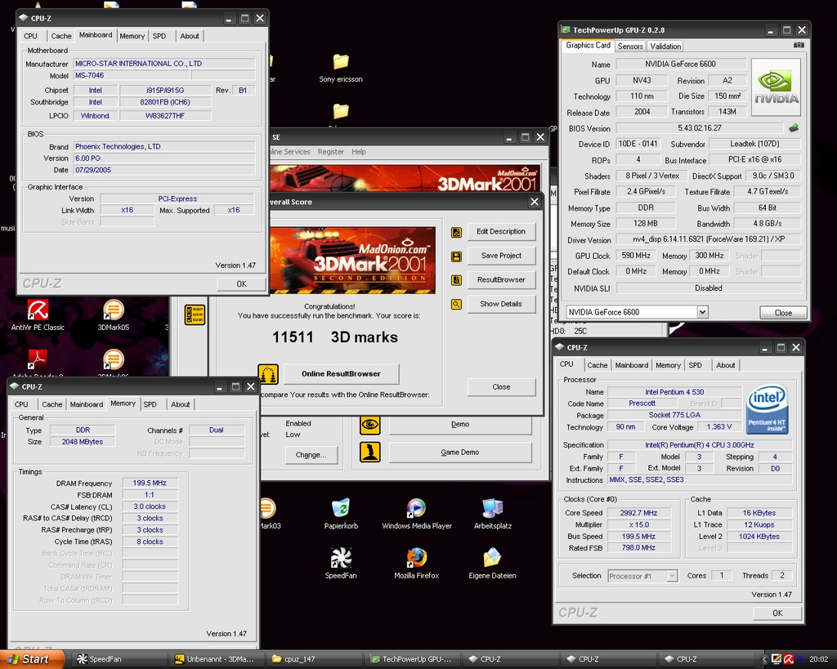837x669 pixels.
Task: Open the Adobe Reader desktop shortcut
Action: pyautogui.click(x=38, y=363)
